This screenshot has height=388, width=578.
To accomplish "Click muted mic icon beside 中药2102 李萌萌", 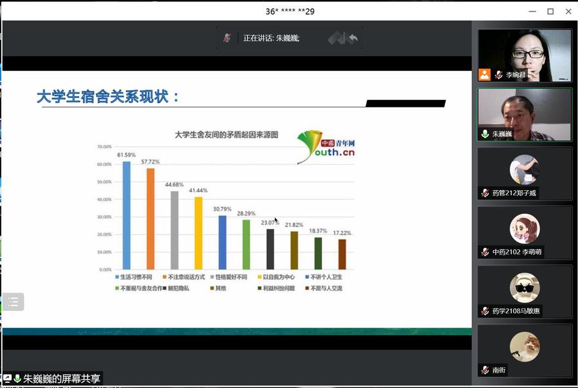I will coord(485,252).
